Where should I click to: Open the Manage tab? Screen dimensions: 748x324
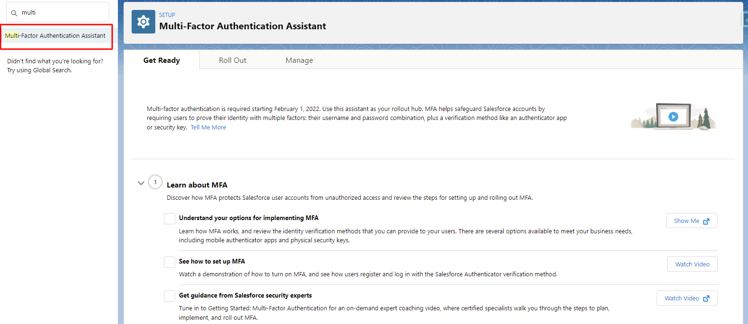(299, 60)
